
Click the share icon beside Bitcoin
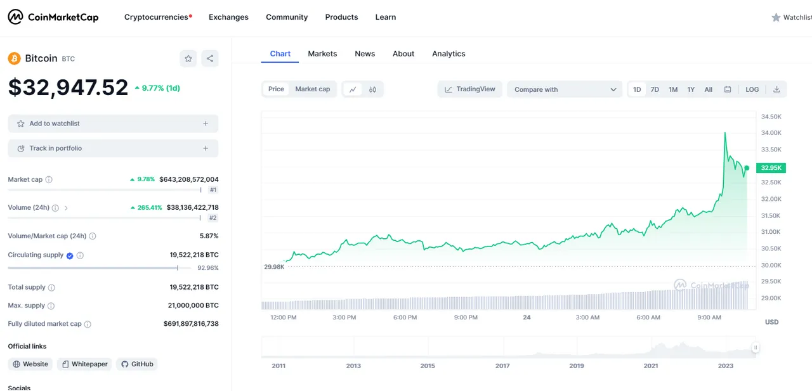pyautogui.click(x=210, y=59)
